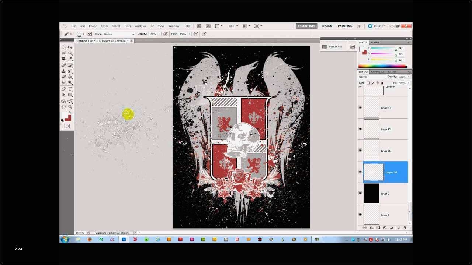Enable airbrush mode in options bar
This screenshot has width=472, height=265.
click(x=196, y=34)
